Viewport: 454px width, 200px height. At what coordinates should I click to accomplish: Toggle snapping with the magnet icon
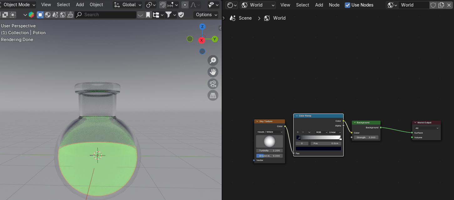pyautogui.click(x=163, y=5)
